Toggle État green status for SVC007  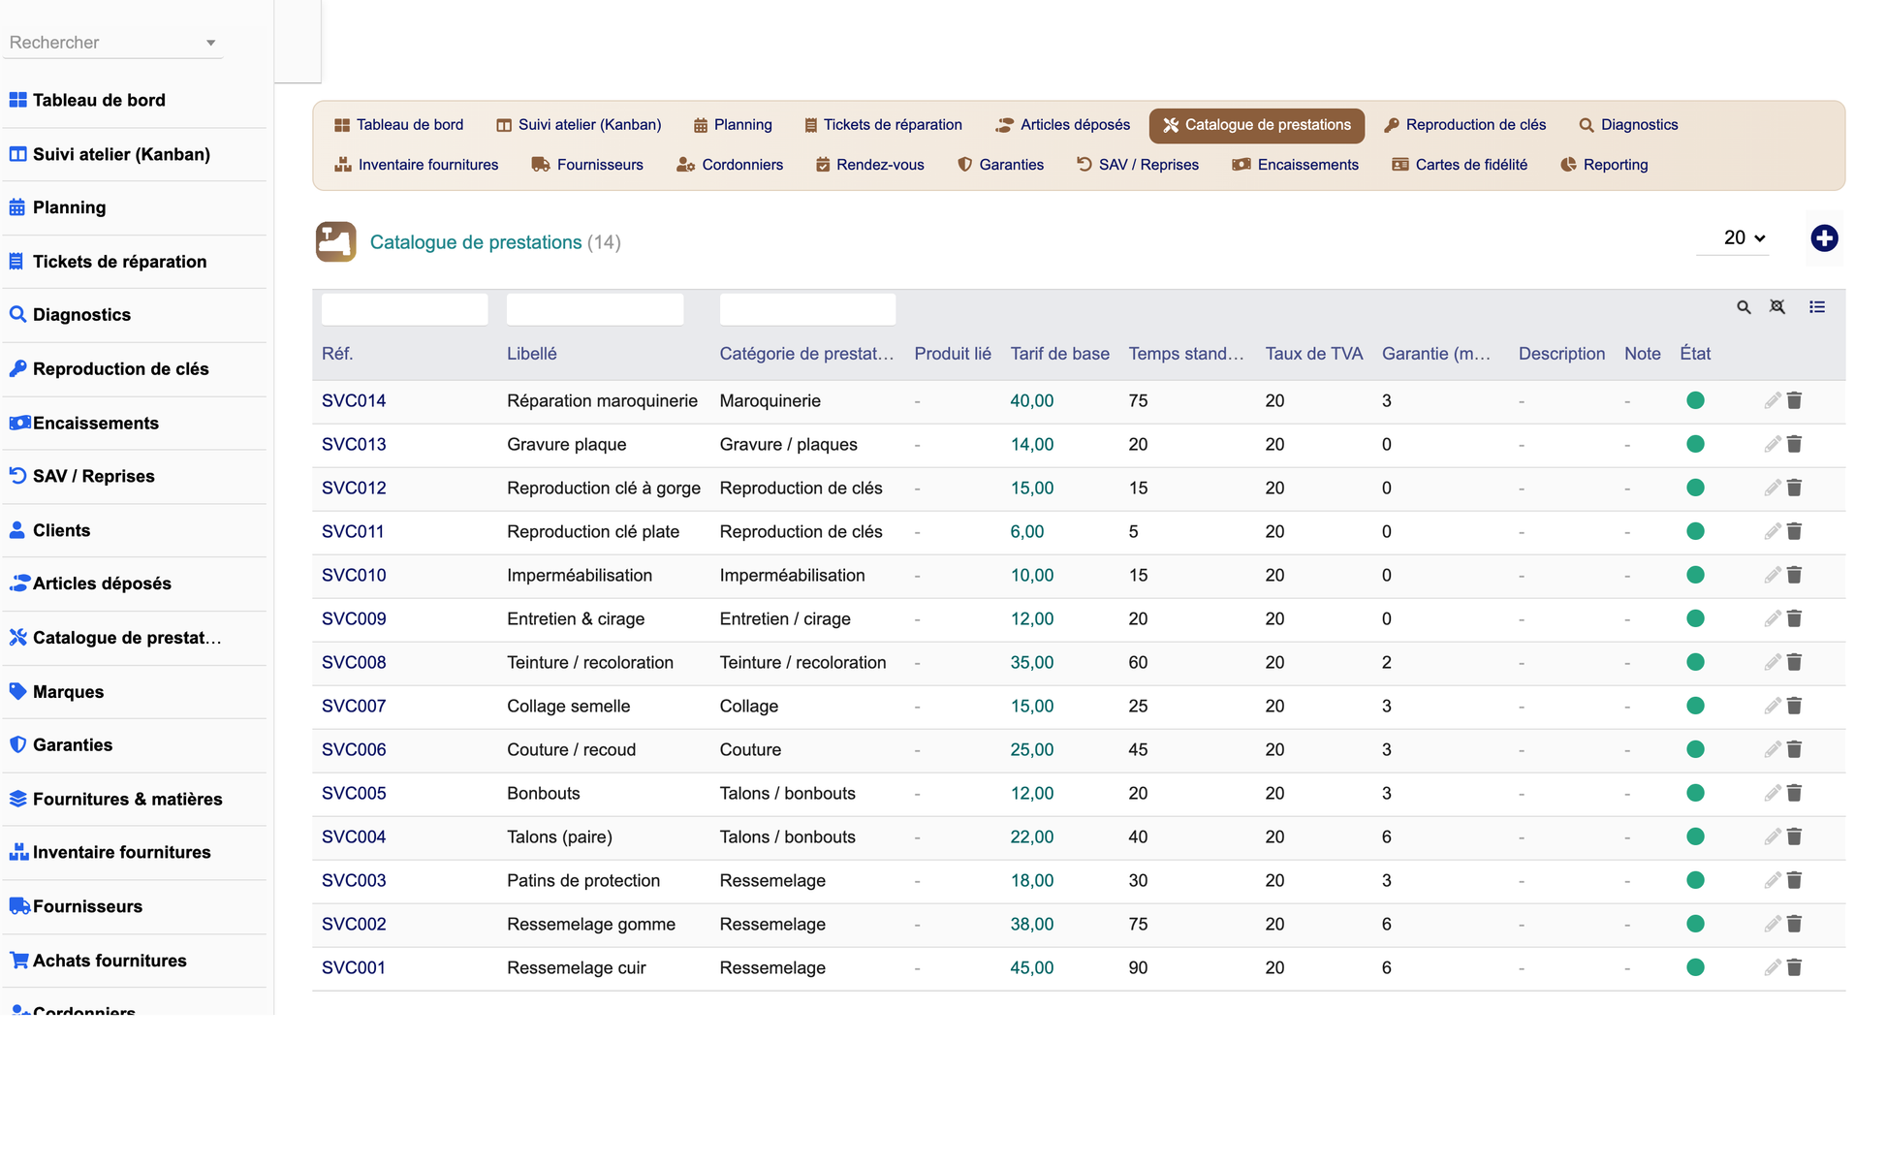coord(1695,706)
